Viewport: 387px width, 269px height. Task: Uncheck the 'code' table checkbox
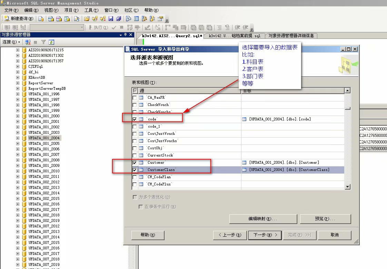135,119
